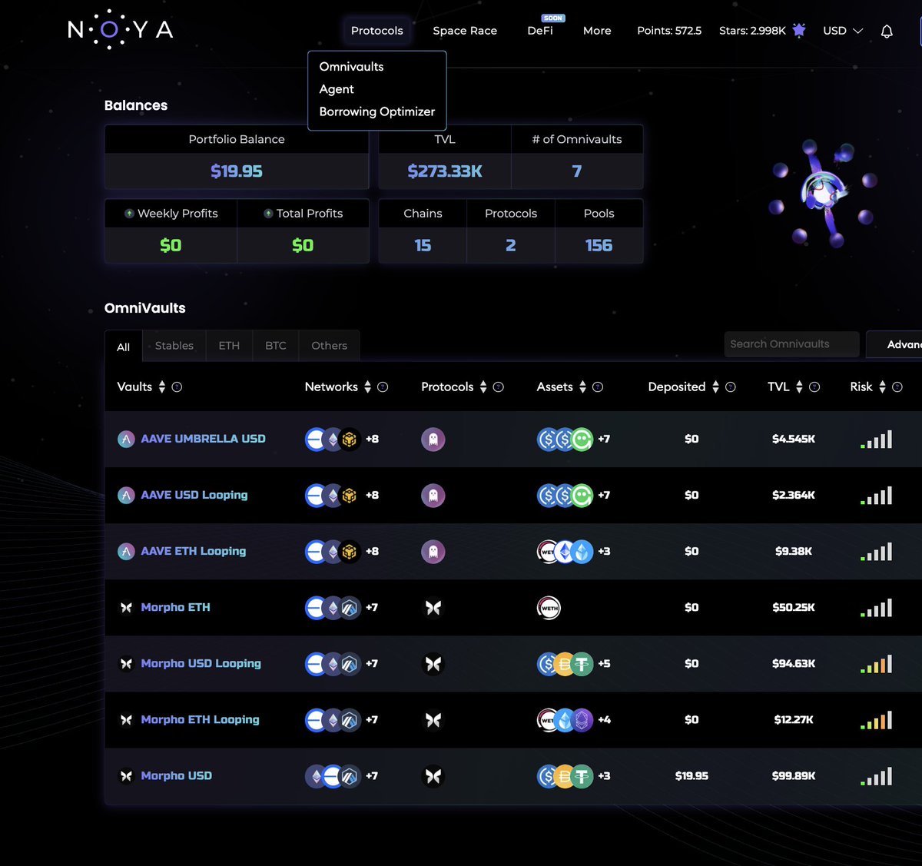Viewport: 922px width, 866px height.
Task: Sort table by Protocols column arrows
Action: pos(483,387)
